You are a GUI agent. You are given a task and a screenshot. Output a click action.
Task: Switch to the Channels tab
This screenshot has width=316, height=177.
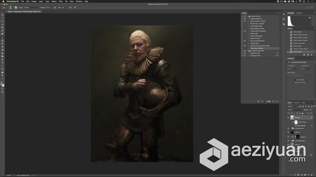tap(297, 103)
